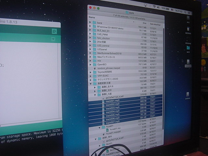Select the track007.mp3 audio file icon

104,123
